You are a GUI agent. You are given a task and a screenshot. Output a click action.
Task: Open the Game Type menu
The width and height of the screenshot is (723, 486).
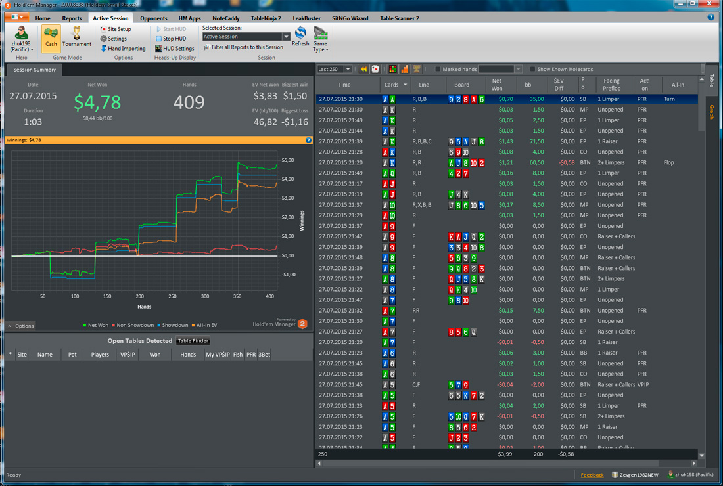320,39
